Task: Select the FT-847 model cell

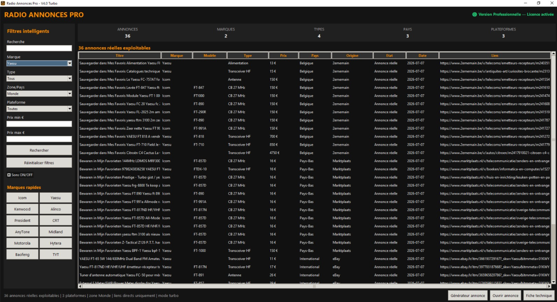Action: pos(199,88)
